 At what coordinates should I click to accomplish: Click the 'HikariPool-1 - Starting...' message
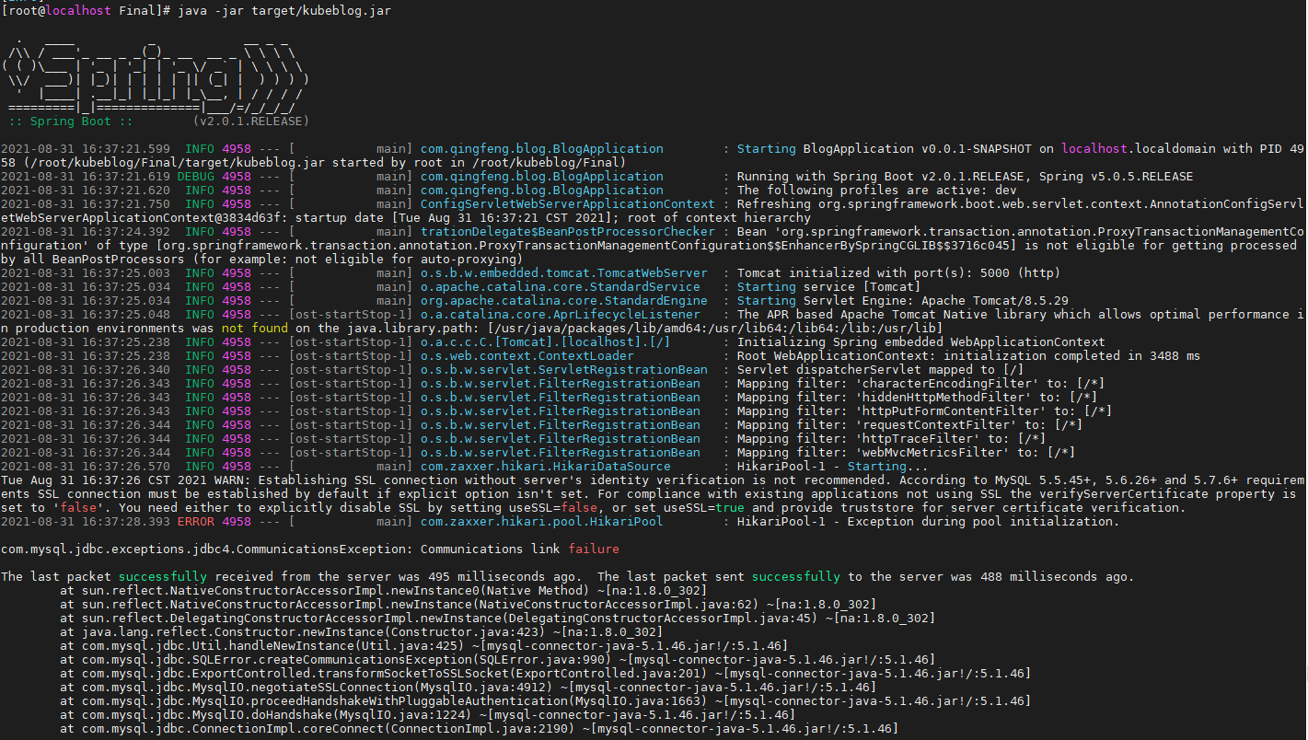pyautogui.click(x=832, y=466)
